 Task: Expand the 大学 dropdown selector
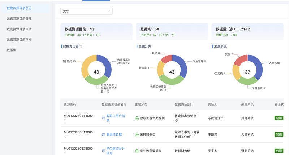[86, 11]
